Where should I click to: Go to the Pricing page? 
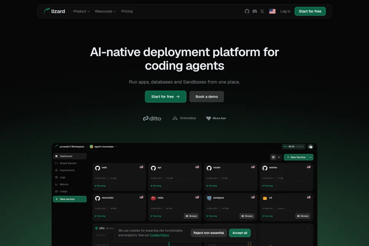(x=127, y=11)
